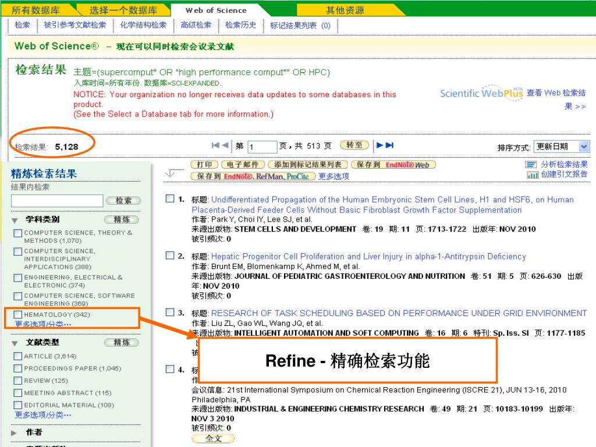Click 保存到 EndNote Web button

tap(393, 165)
